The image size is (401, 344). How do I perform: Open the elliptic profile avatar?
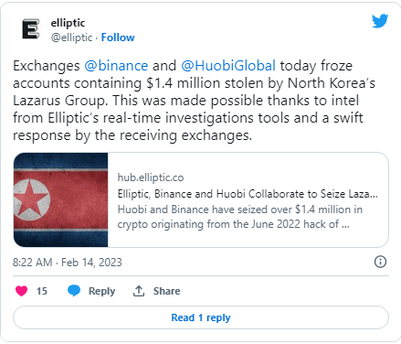click(30, 29)
